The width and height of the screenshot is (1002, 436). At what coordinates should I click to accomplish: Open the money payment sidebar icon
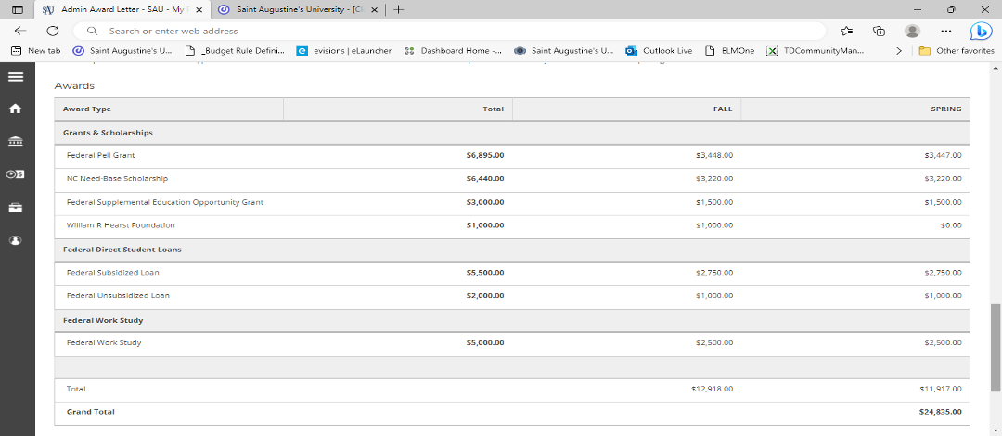pos(15,174)
